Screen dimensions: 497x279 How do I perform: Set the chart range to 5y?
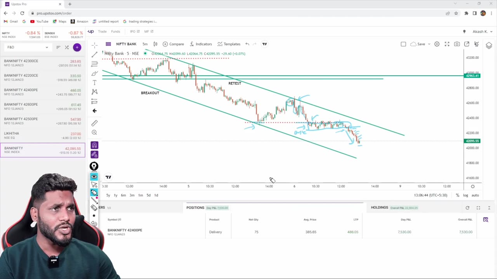coord(108,195)
